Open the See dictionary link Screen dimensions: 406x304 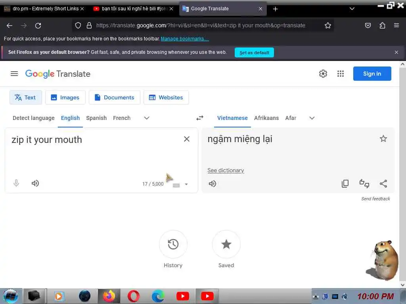[226, 170]
